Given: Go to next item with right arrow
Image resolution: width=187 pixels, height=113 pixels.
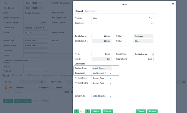Looking at the screenshot, I should pos(87,111).
